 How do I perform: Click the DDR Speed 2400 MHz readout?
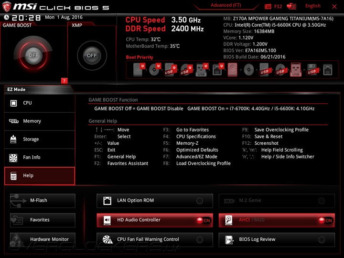click(x=164, y=29)
